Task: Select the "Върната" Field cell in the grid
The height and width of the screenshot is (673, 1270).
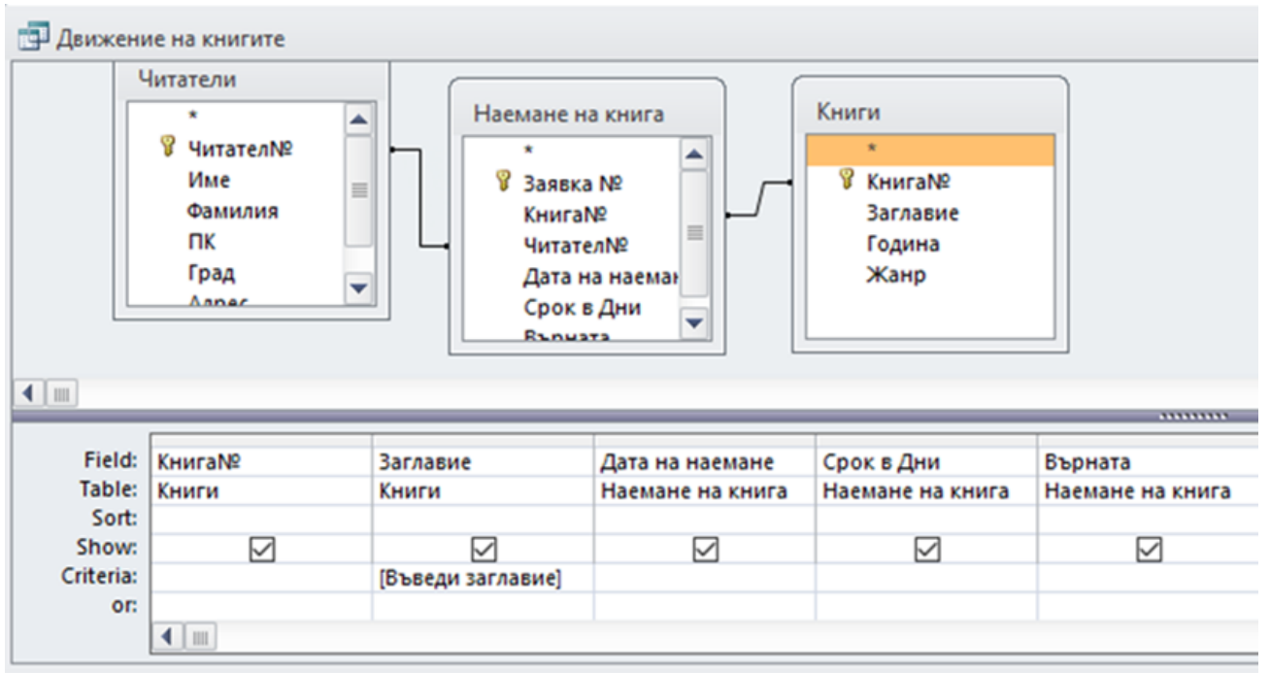Action: (x=1148, y=462)
